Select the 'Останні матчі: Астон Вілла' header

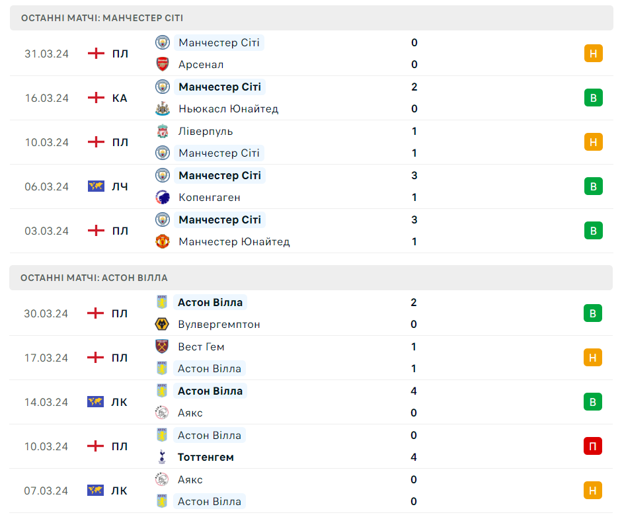(94, 278)
